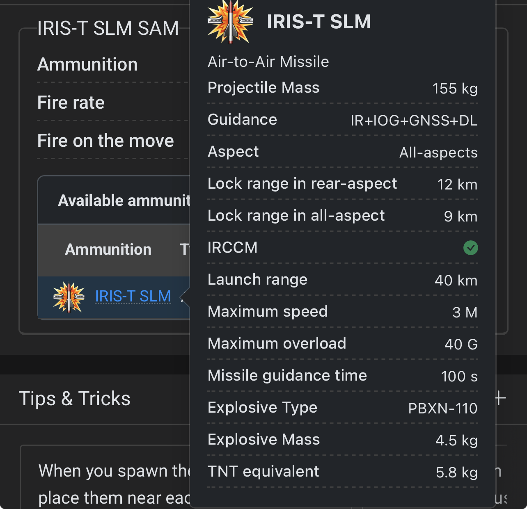Select the Fire rate row label
This screenshot has height=509, width=527.
[71, 103]
